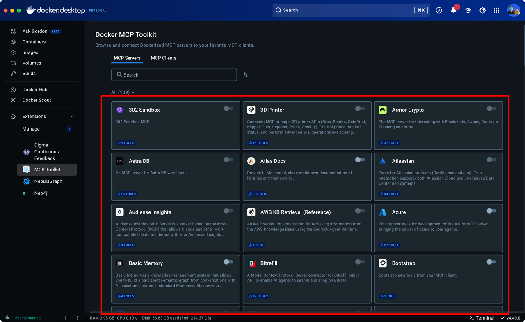Enable the 3D Printer server toggle
This screenshot has width=525, height=322.
tap(360, 108)
